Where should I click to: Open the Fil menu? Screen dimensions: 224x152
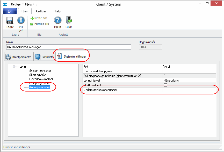pyautogui.click(x=10, y=11)
